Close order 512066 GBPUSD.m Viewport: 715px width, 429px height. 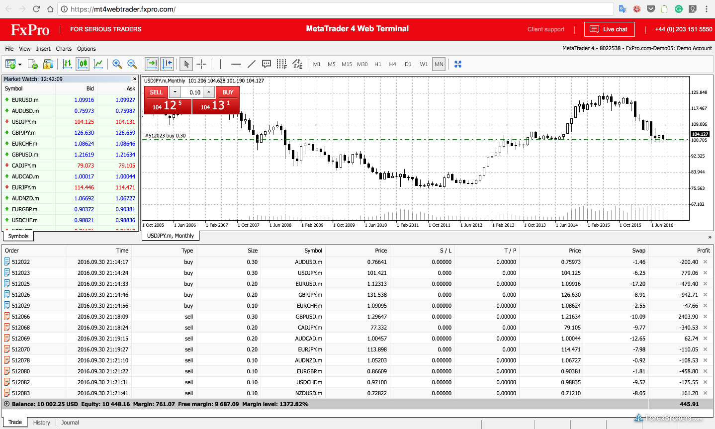[x=705, y=317]
